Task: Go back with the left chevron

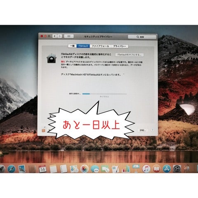Action: (55, 36)
